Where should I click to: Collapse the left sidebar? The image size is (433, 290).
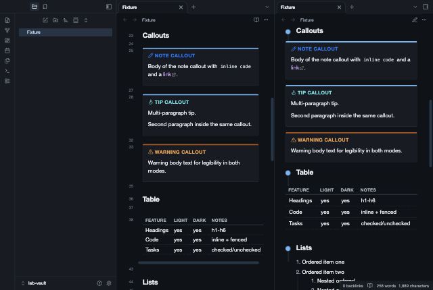109,7
